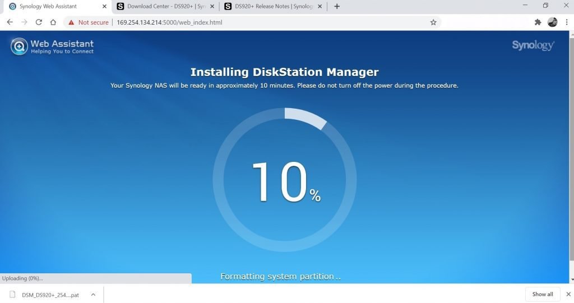Click the page scrollbar down arrow

coord(571,280)
